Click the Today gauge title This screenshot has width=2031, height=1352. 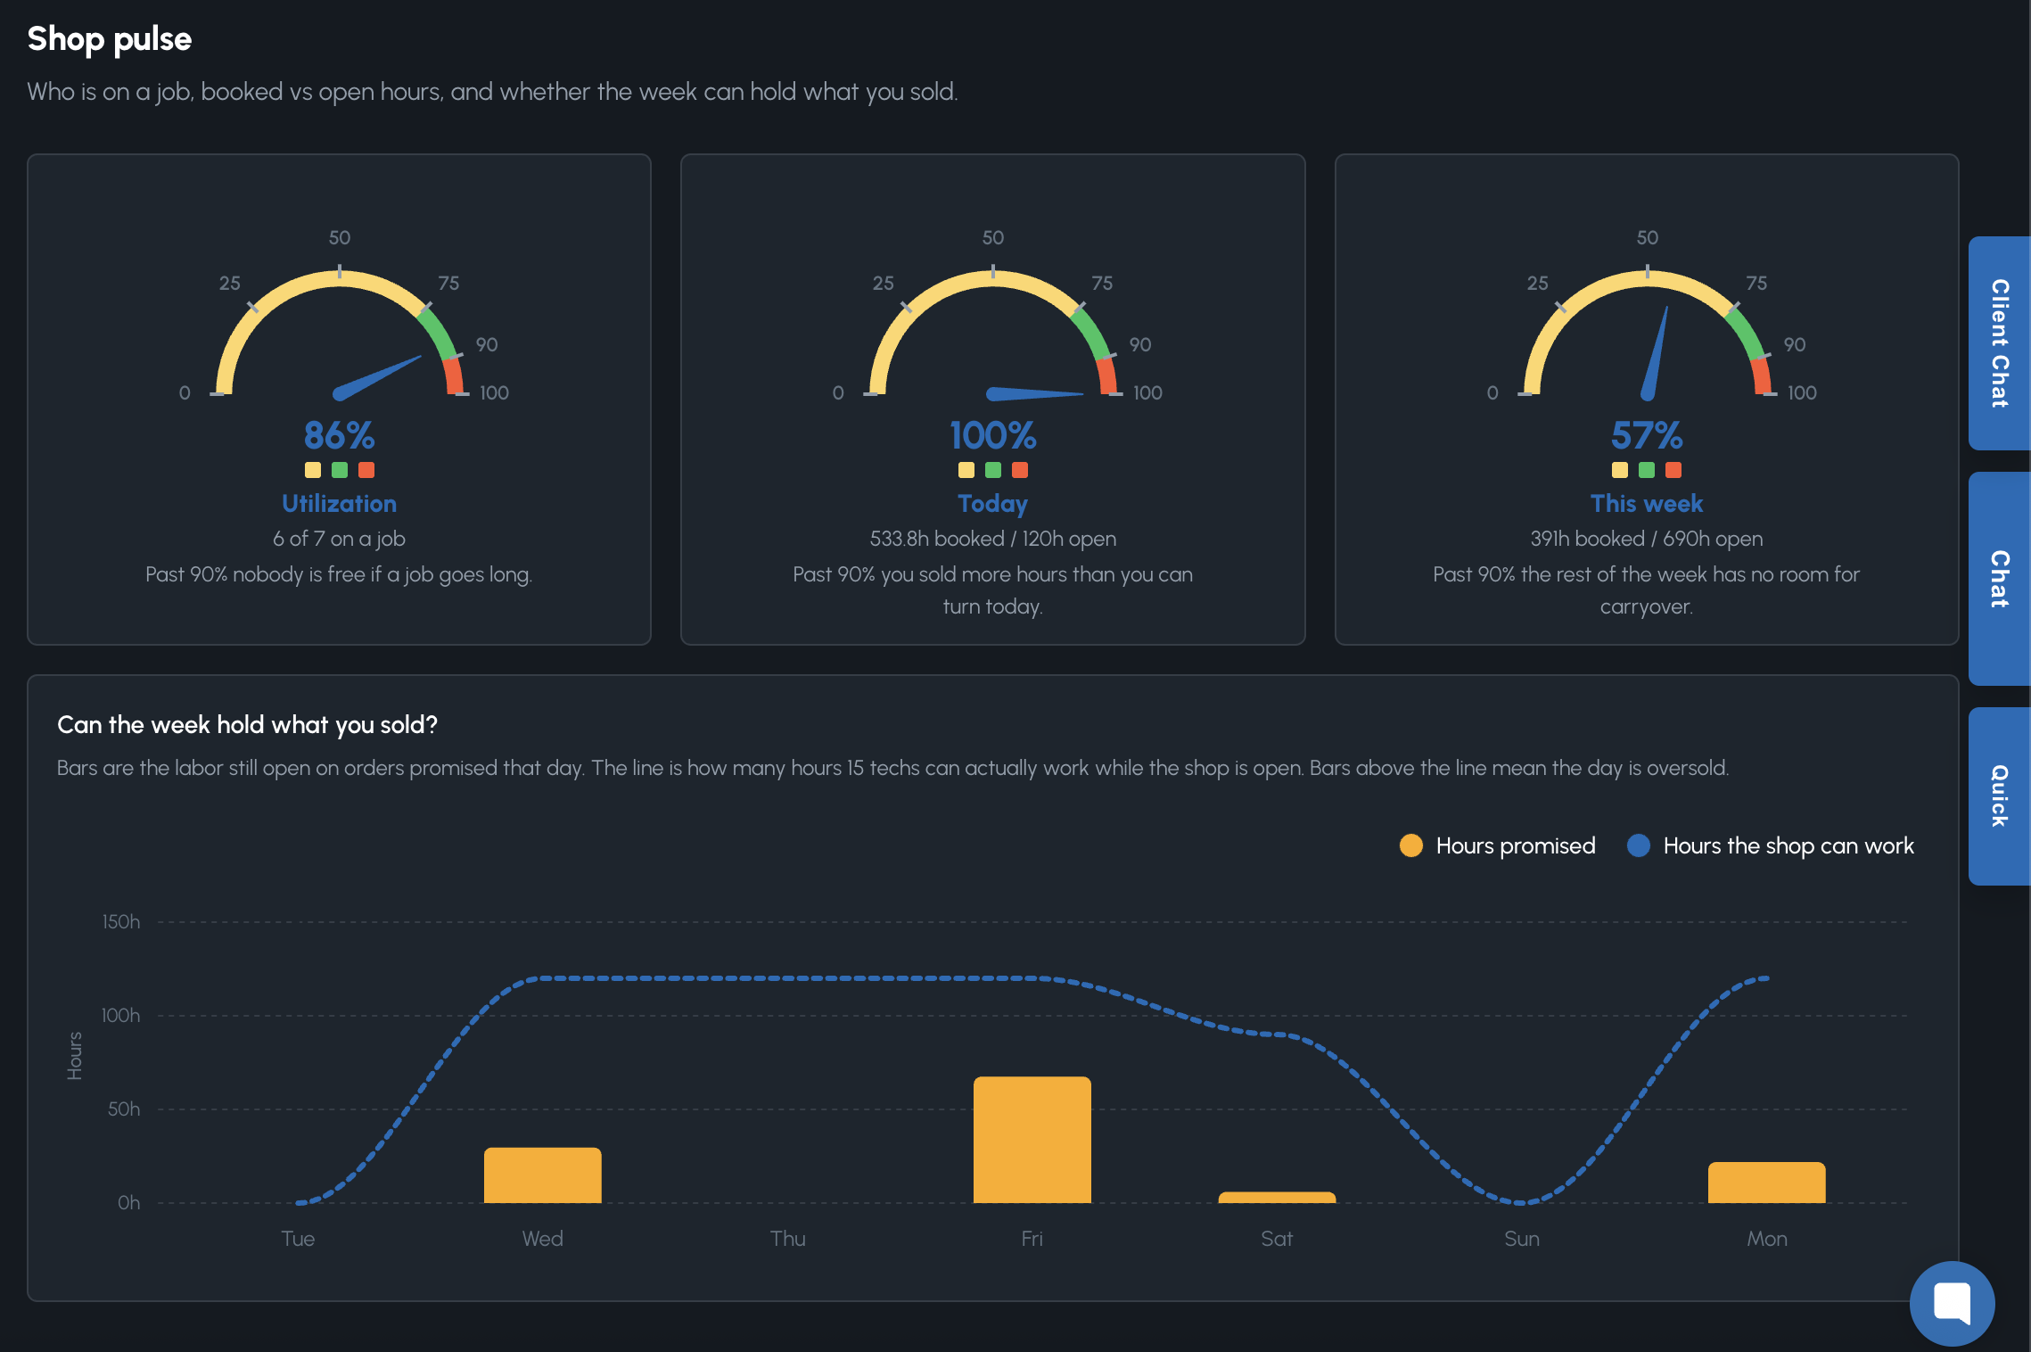[993, 504]
